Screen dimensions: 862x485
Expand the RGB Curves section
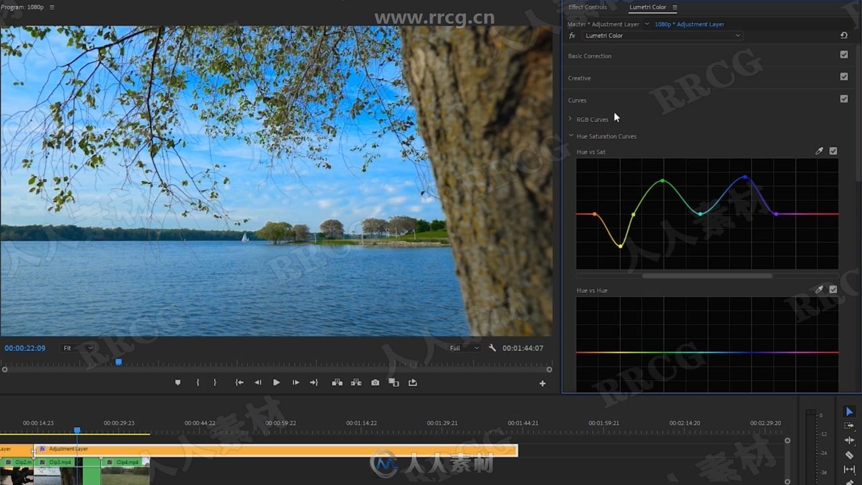(x=571, y=119)
